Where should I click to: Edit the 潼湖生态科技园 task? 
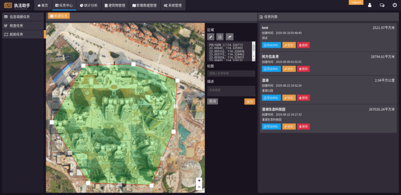(x=289, y=126)
